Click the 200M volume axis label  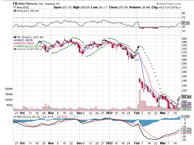8,89
